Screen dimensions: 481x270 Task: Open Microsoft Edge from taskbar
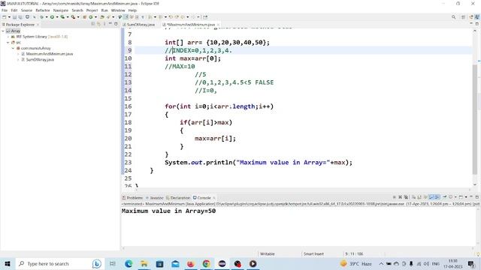tap(129, 263)
